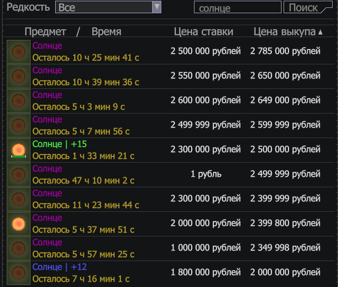Open the Редкость dropdown showing Все
This screenshot has width=338, height=287.
108,7
